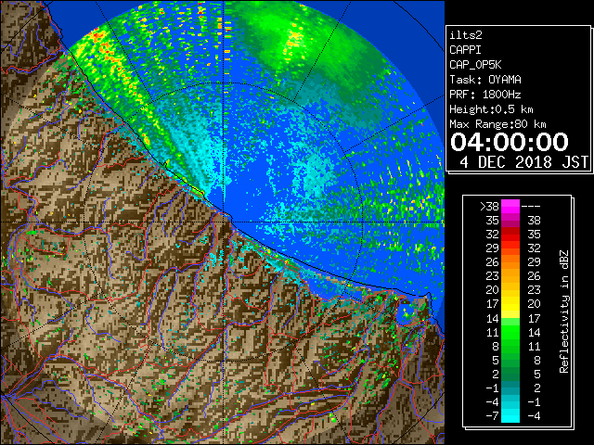Click the bright green 11–14 dBZ legend swatch
Viewport: 594px width, 445px height.
(x=510, y=332)
